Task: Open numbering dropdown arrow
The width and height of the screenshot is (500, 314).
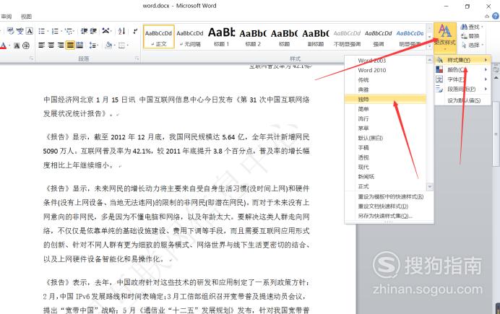Action: [x=61, y=31]
